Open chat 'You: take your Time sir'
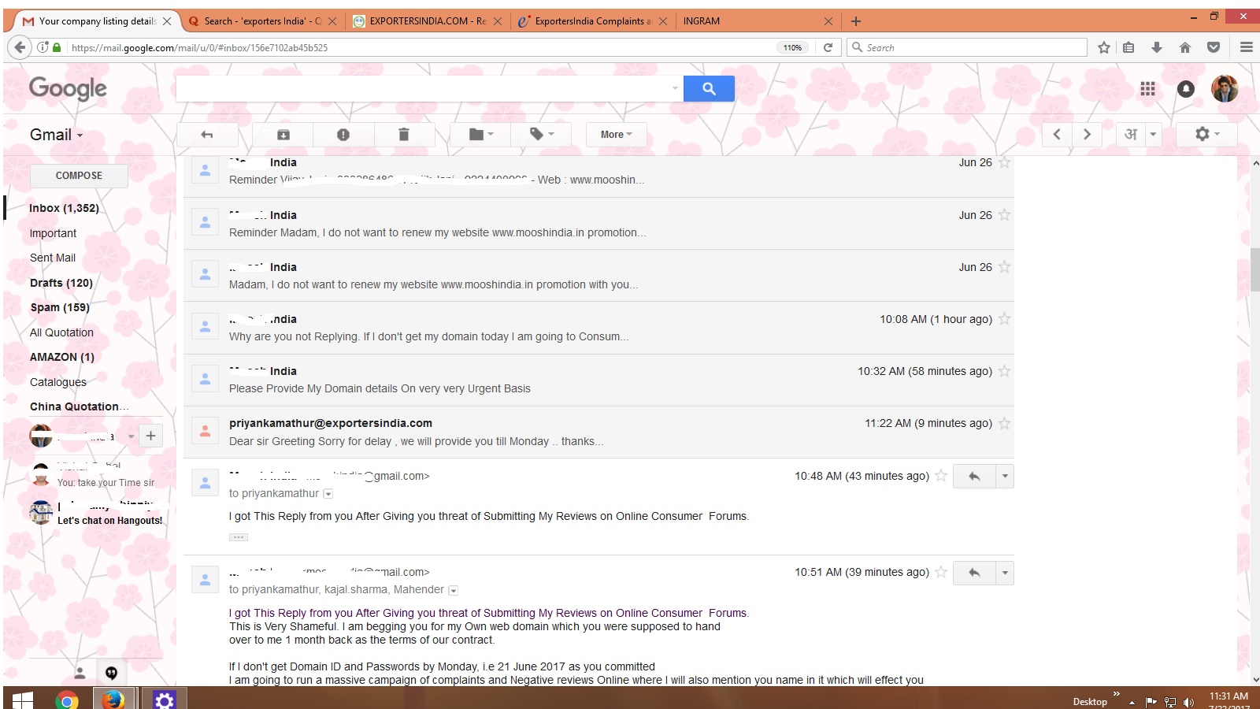The width and height of the screenshot is (1260, 709). point(96,475)
